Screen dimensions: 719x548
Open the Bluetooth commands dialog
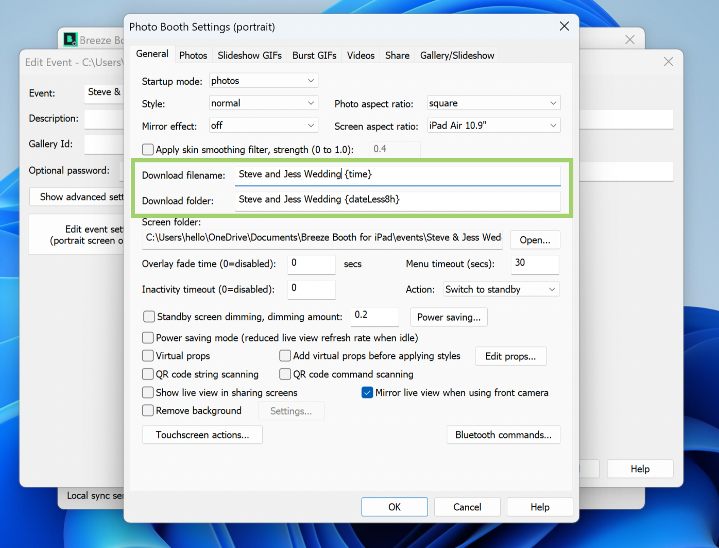pyautogui.click(x=503, y=435)
